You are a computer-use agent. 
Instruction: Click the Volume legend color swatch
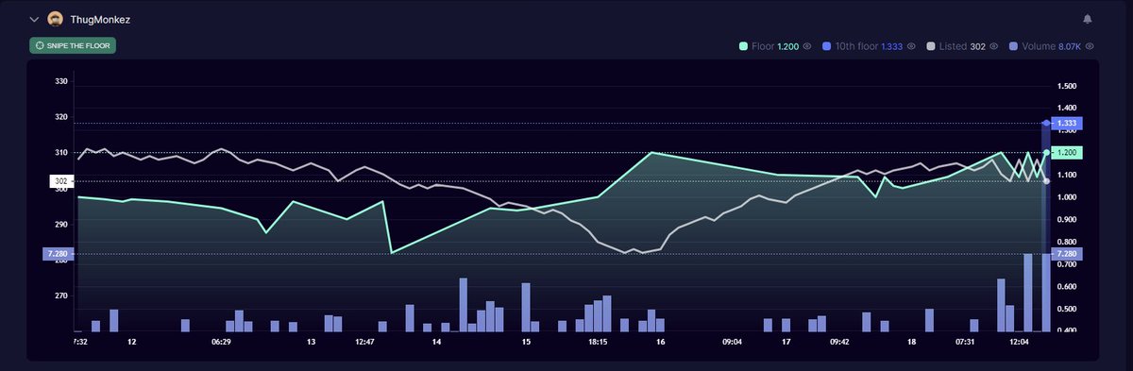pos(1014,45)
